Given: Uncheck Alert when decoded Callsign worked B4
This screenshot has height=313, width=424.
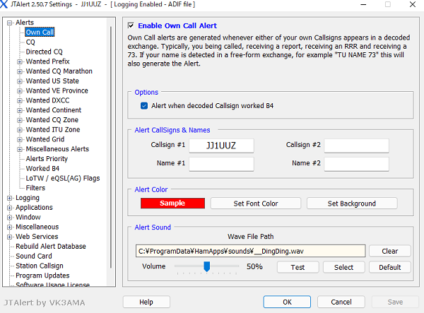Looking at the screenshot, I should pos(144,106).
